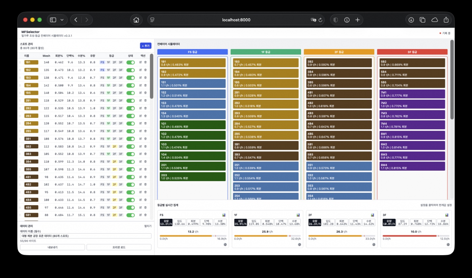Click the browser home icon
Image resolution: width=472 pixels, height=278 pixels.
tap(136, 20)
